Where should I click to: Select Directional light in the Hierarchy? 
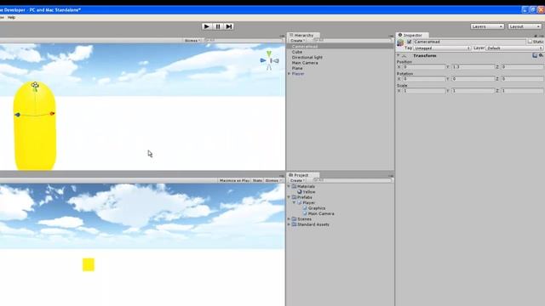(x=307, y=57)
